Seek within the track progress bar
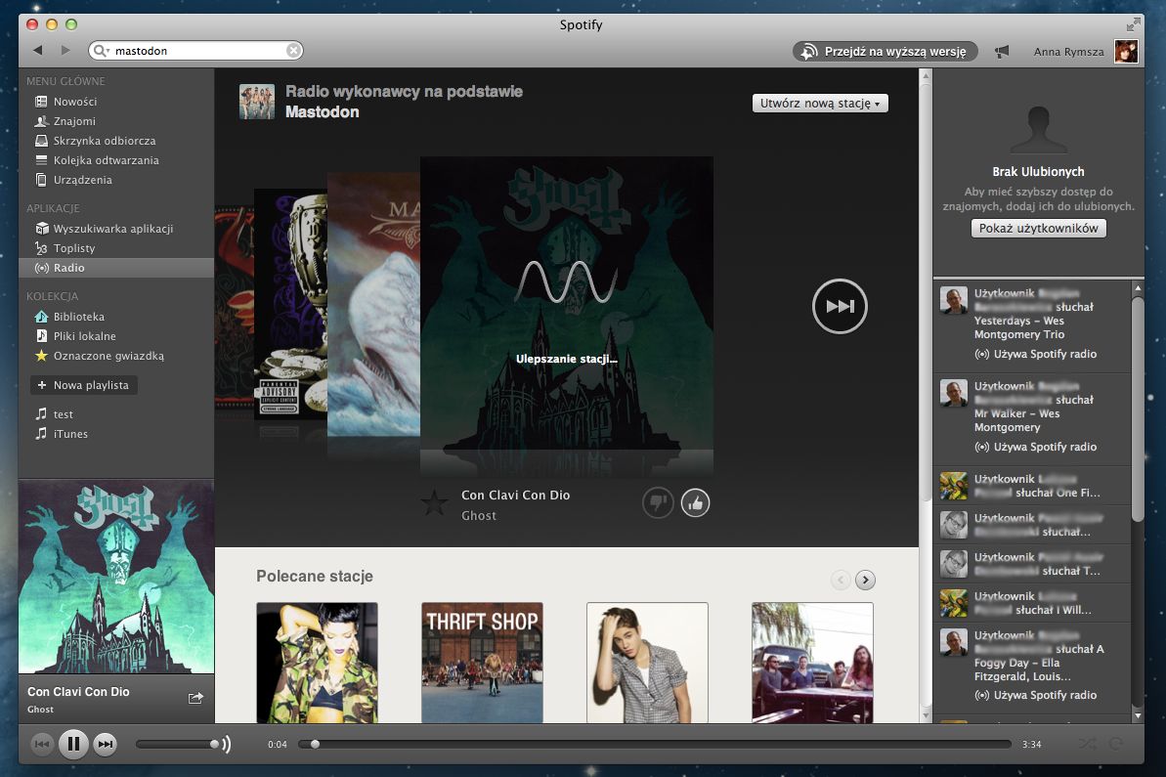 [655, 744]
